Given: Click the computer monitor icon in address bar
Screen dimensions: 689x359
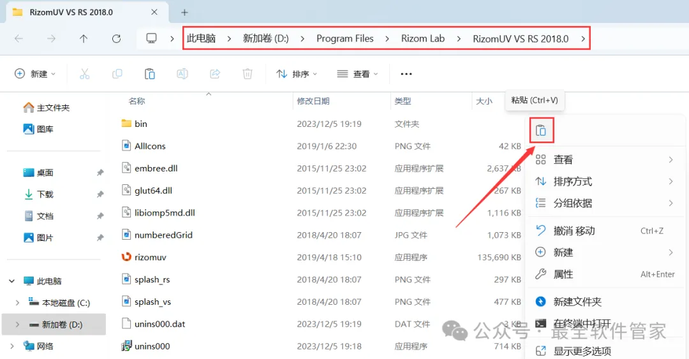Looking at the screenshot, I should click(151, 39).
